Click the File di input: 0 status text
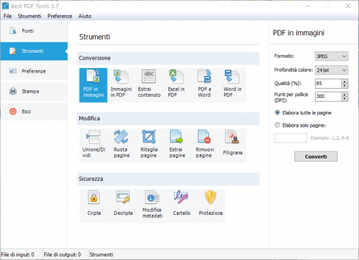 click(x=18, y=255)
